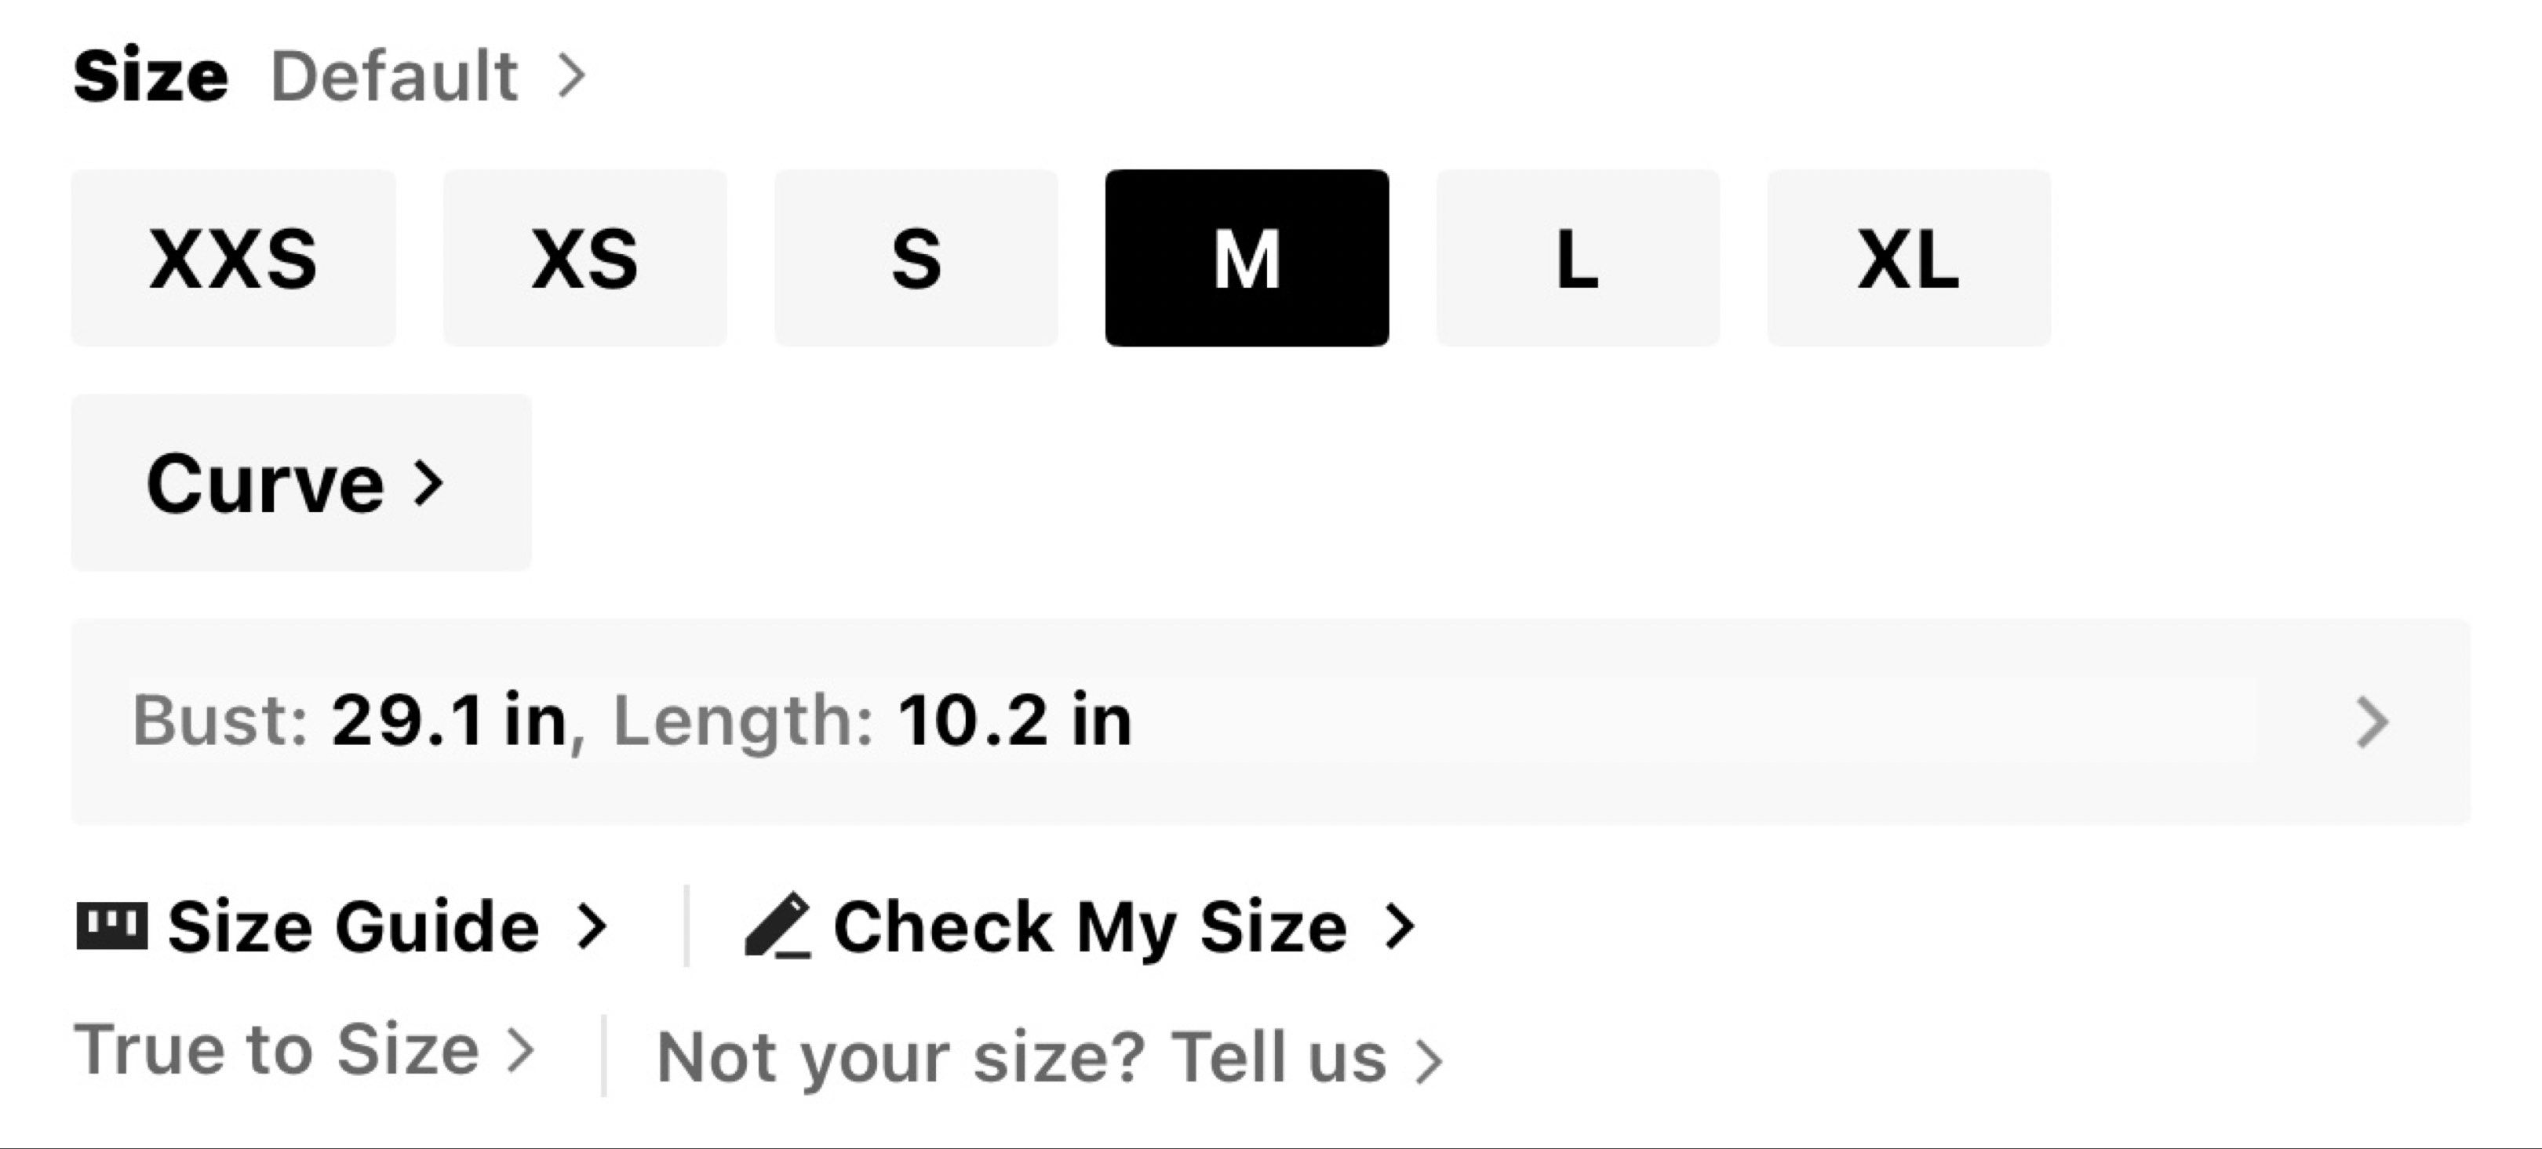
Task: Choose size S option
Action: tap(916, 258)
